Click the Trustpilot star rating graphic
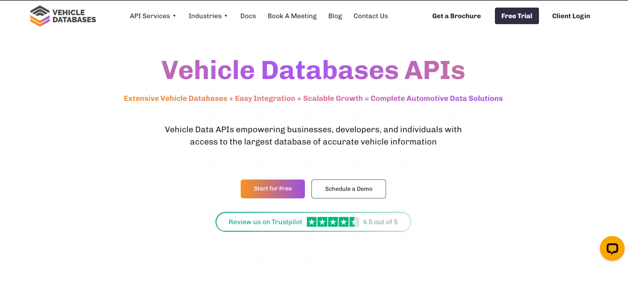 tap(333, 222)
